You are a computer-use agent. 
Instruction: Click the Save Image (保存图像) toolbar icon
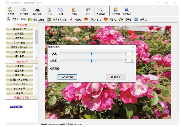point(24,10)
